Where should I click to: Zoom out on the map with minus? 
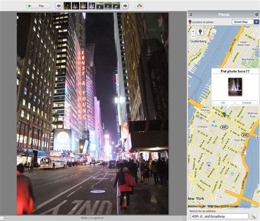click(193, 36)
